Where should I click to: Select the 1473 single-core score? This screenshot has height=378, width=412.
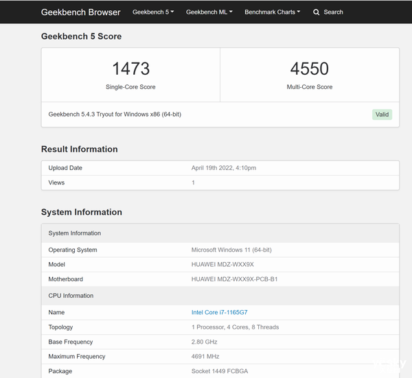[130, 69]
